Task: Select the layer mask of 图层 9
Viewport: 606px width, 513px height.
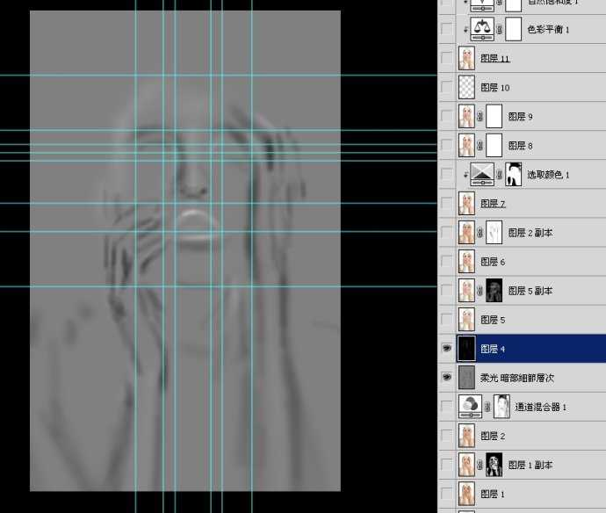Action: pos(494,117)
